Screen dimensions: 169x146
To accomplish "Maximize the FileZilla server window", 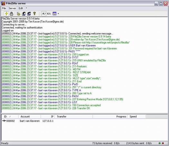I will [161, 4].
